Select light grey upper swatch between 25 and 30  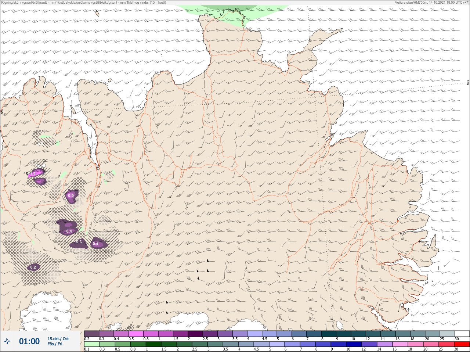pos(447,334)
